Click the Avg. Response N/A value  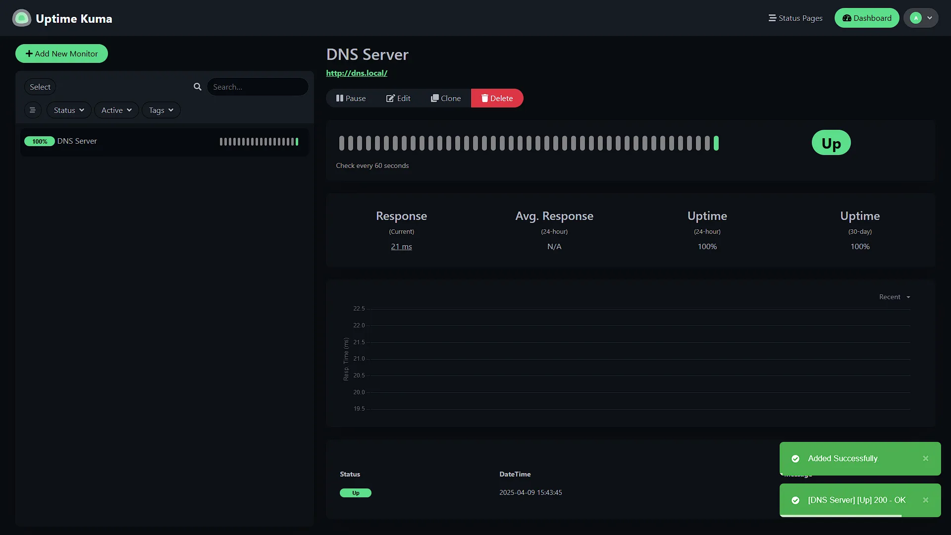[x=554, y=247]
